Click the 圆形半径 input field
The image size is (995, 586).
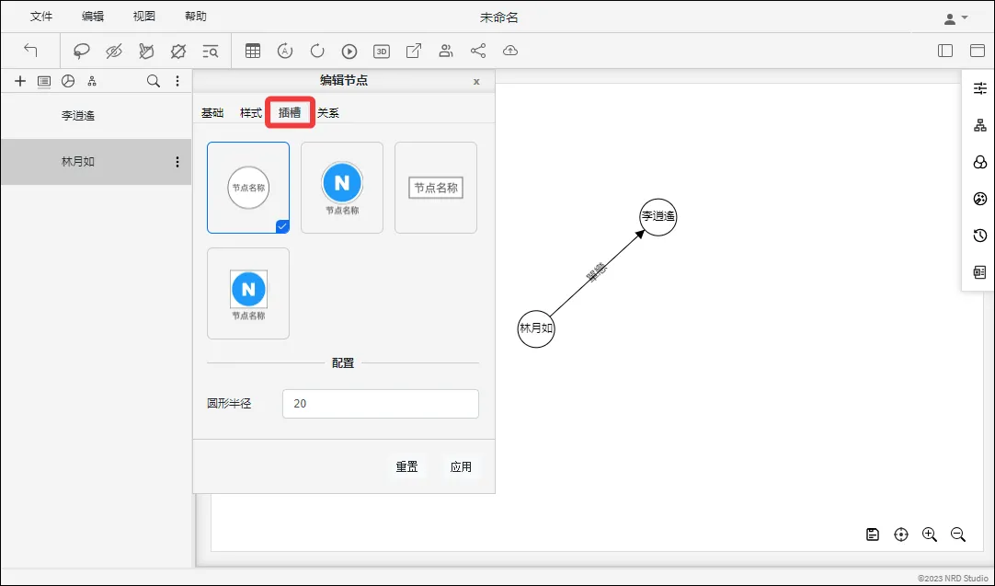pos(380,404)
